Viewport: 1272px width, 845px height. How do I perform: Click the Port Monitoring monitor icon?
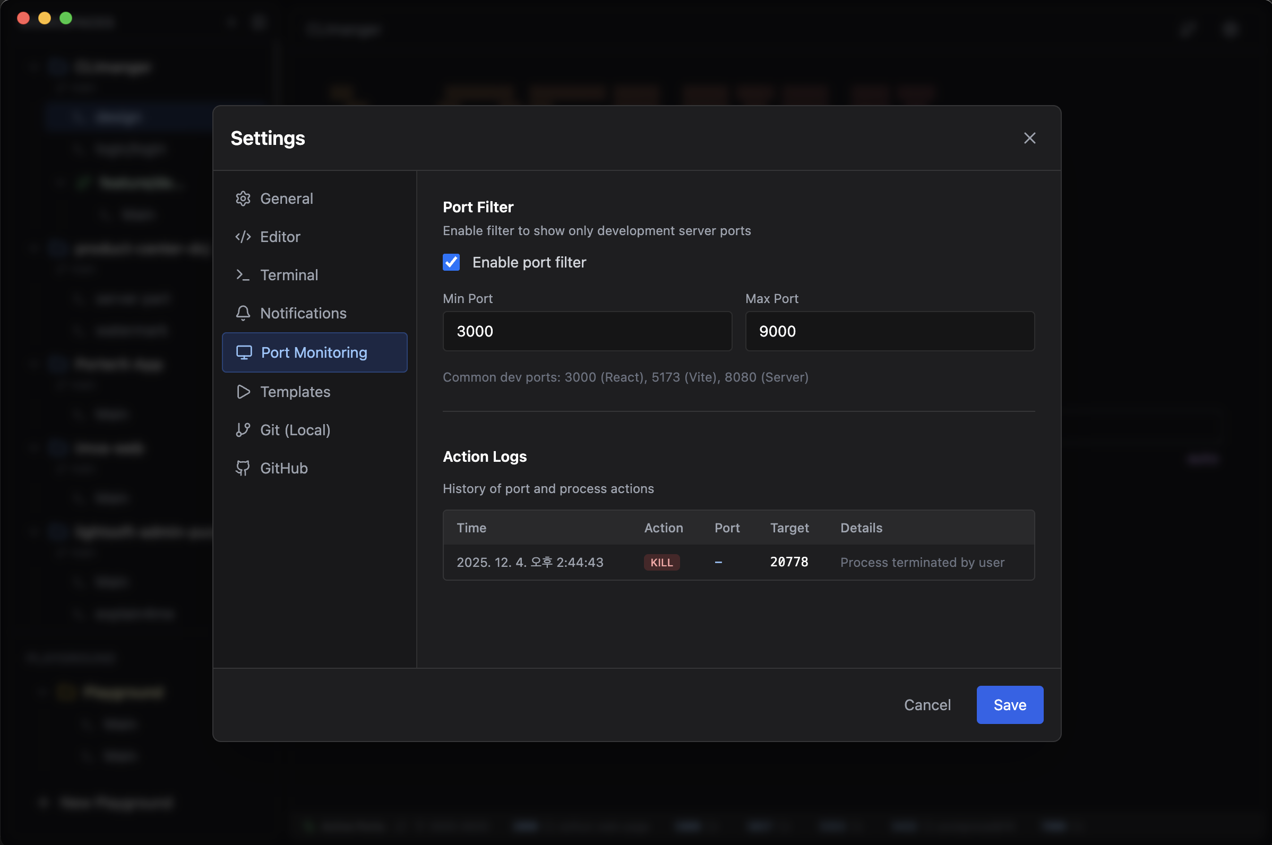(244, 352)
